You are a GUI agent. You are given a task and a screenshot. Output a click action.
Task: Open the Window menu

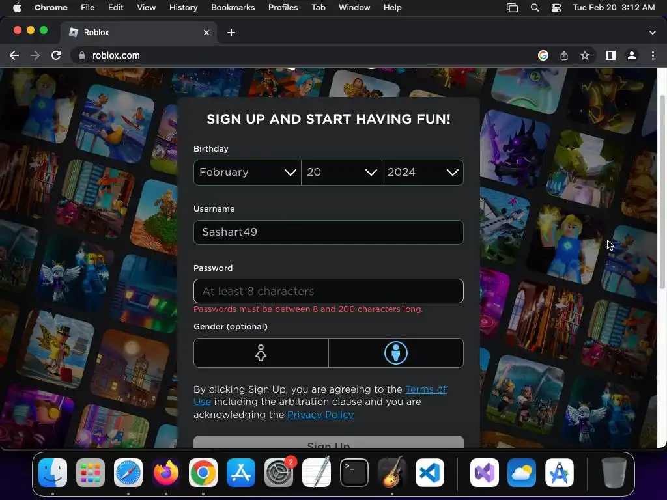click(x=354, y=7)
